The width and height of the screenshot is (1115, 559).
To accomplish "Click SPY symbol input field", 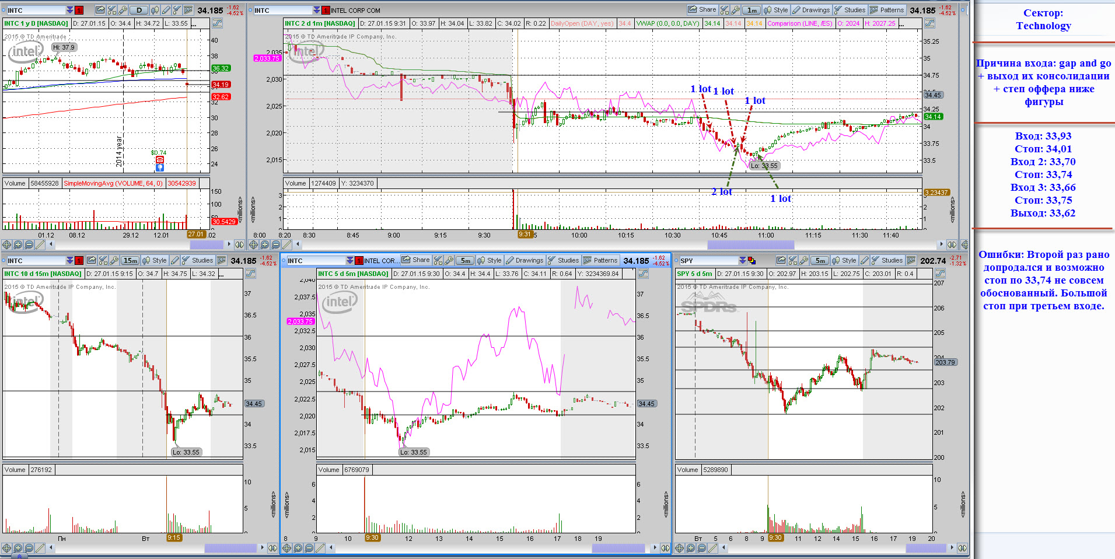I will coord(709,260).
